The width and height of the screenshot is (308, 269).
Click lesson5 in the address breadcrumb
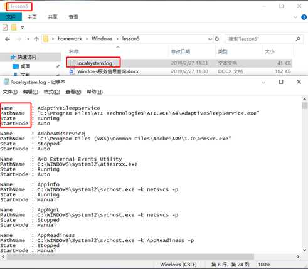pos(130,39)
